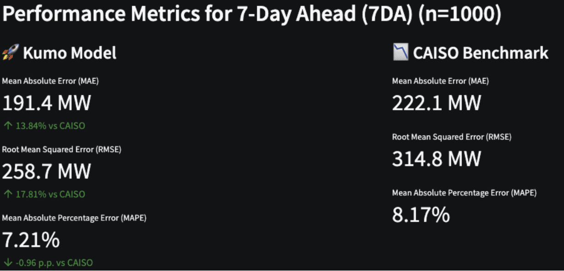The height and width of the screenshot is (271, 564).
Task: Click the green up arrow next to 13.84%
Action: tap(8, 125)
